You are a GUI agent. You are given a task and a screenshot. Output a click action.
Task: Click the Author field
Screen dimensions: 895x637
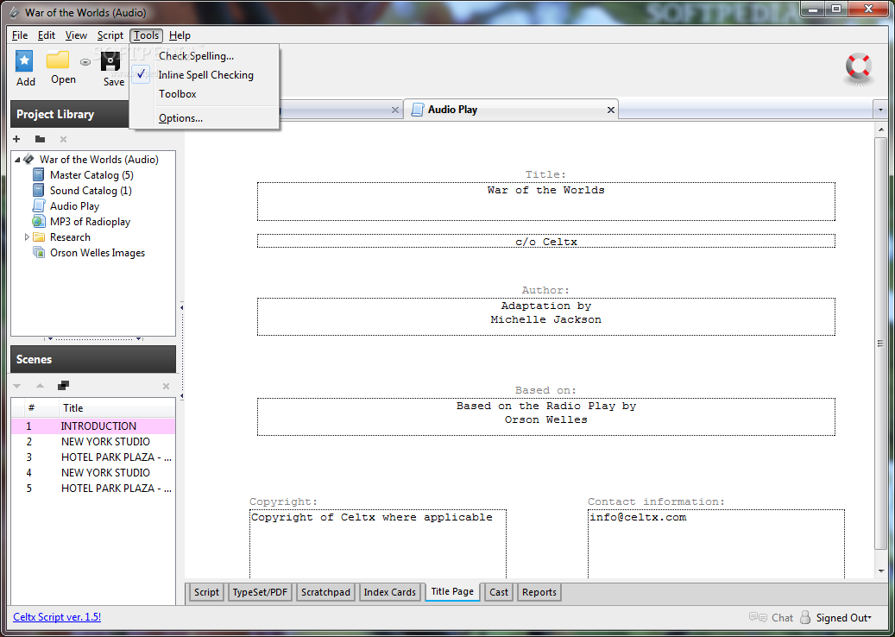click(x=546, y=317)
